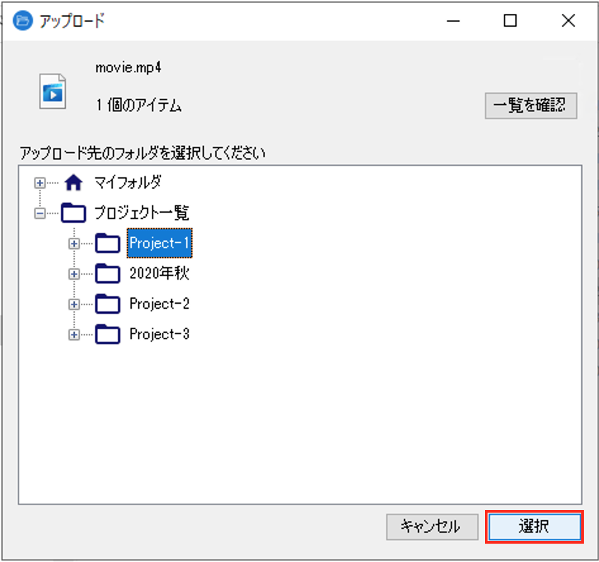Collapse the プロジェクト一覧 tree node
The image size is (599, 562).
pos(39,213)
